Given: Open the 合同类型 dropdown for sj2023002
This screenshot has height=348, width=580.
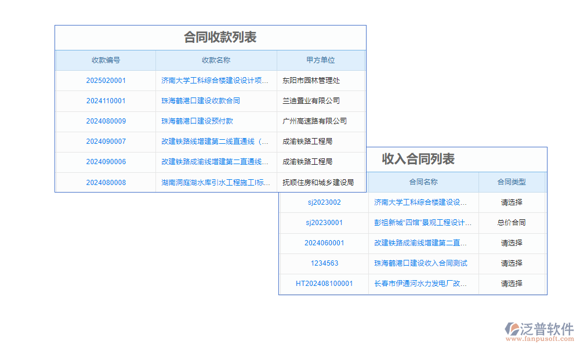Looking at the screenshot, I should (512, 202).
